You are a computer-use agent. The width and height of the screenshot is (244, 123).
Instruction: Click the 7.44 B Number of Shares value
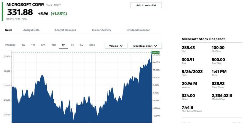[188, 107]
